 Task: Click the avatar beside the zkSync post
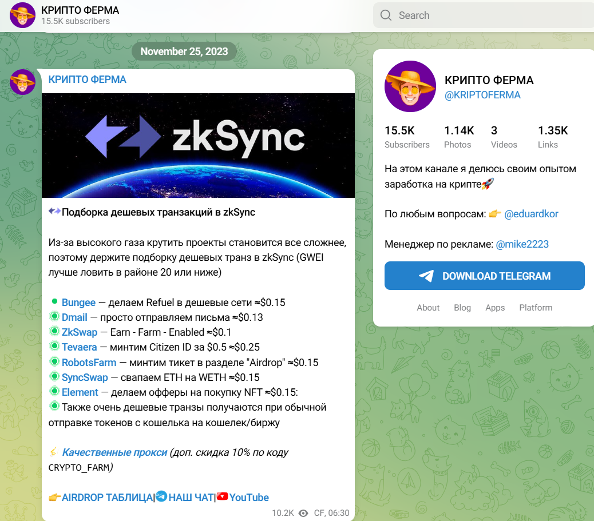(x=22, y=82)
